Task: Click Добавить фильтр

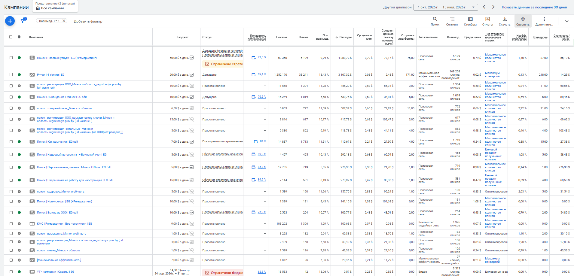Action: point(88,21)
